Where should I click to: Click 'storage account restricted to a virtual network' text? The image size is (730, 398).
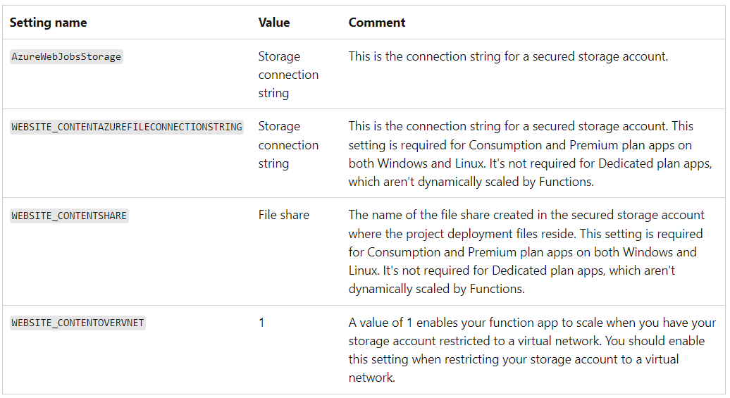coord(474,341)
